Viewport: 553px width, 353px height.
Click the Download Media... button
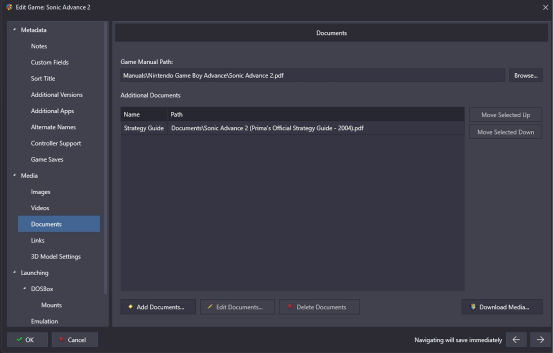click(x=502, y=307)
